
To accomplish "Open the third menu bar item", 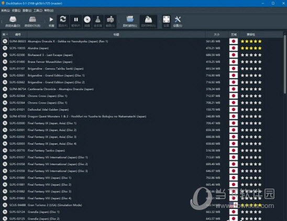I will tap(27, 10).
